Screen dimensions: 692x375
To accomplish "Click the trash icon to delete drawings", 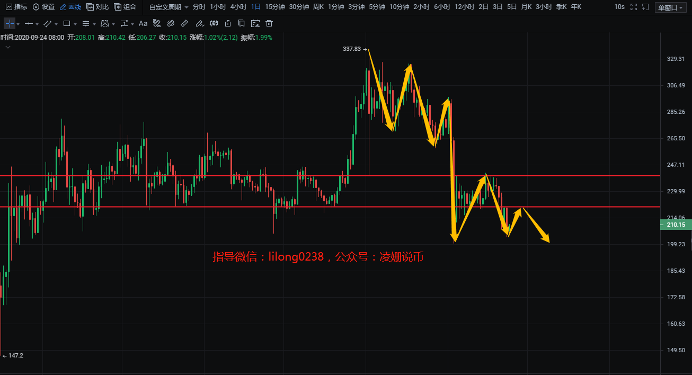I will (269, 24).
